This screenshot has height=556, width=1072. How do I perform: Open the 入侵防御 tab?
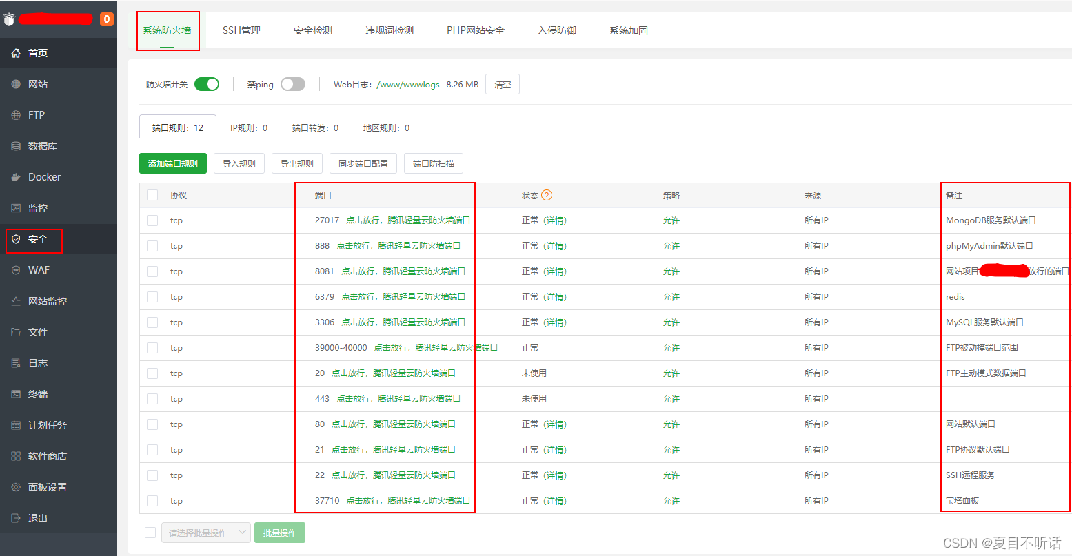[557, 30]
